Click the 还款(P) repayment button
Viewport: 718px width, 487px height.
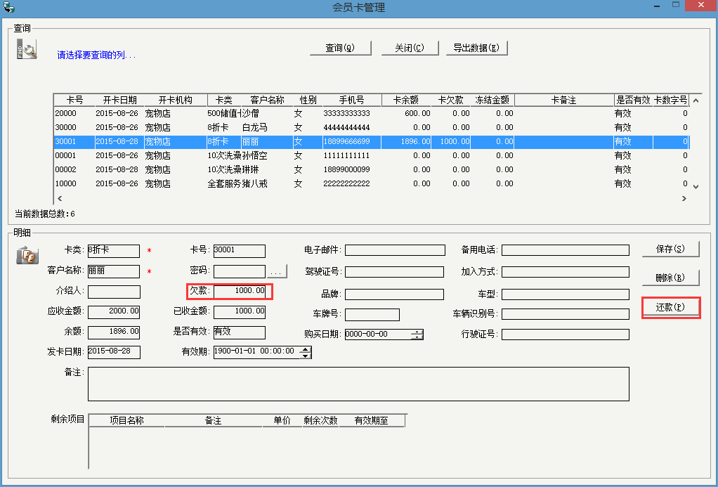(670, 307)
